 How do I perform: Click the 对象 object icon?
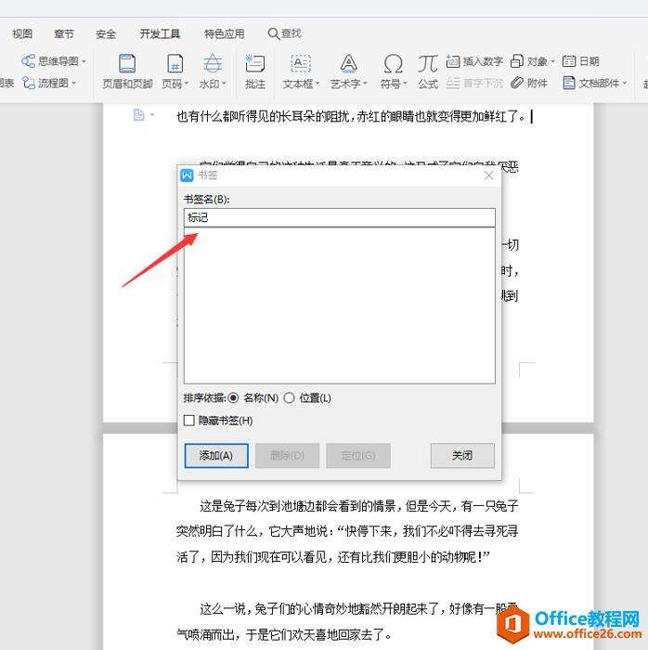tap(517, 61)
